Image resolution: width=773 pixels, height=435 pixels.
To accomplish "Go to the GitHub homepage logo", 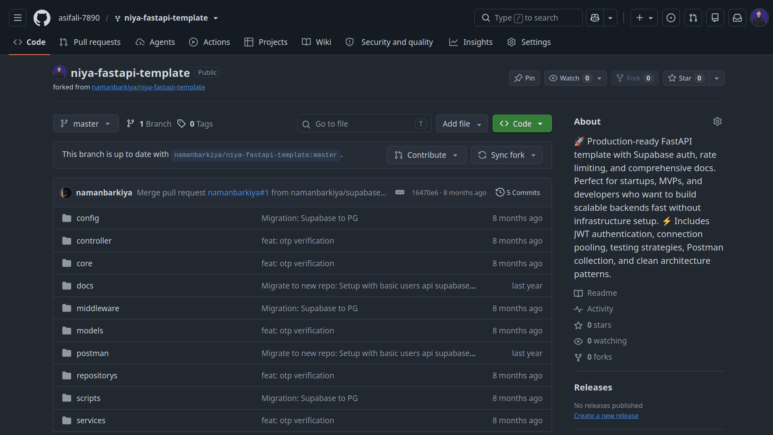I will point(42,18).
